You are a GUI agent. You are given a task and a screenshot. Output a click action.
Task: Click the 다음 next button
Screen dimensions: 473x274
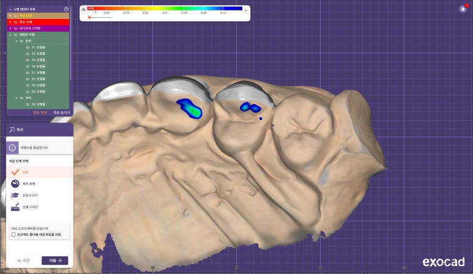[54, 261]
